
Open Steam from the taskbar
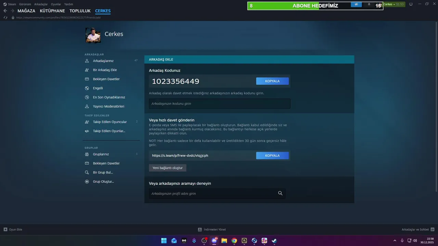[x=274, y=241]
